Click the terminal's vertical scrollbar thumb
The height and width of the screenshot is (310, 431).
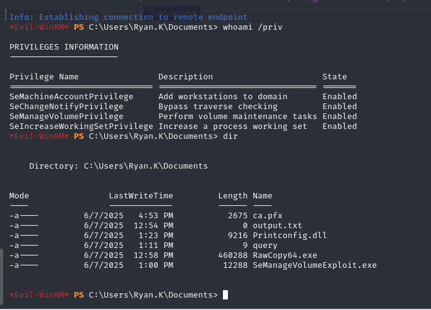(x=1, y=277)
